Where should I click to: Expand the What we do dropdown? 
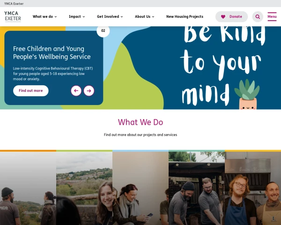coord(44,17)
